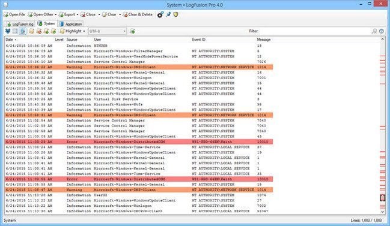Toggle auto-scroll blue arrow icon
The height and width of the screenshot is (226, 390).
[8, 31]
